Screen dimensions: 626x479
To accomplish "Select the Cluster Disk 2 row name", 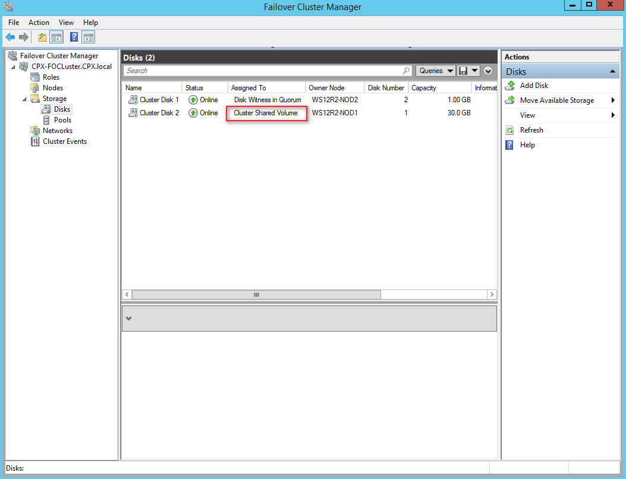I will [x=159, y=113].
